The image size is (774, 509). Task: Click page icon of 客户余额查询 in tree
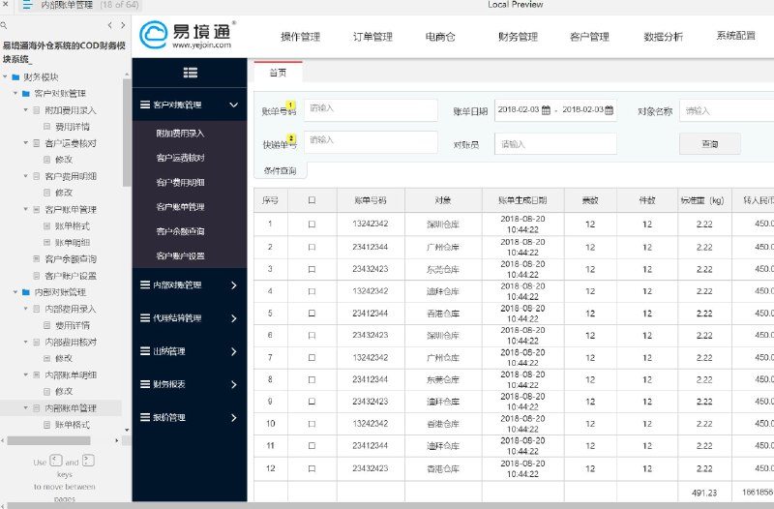37,258
